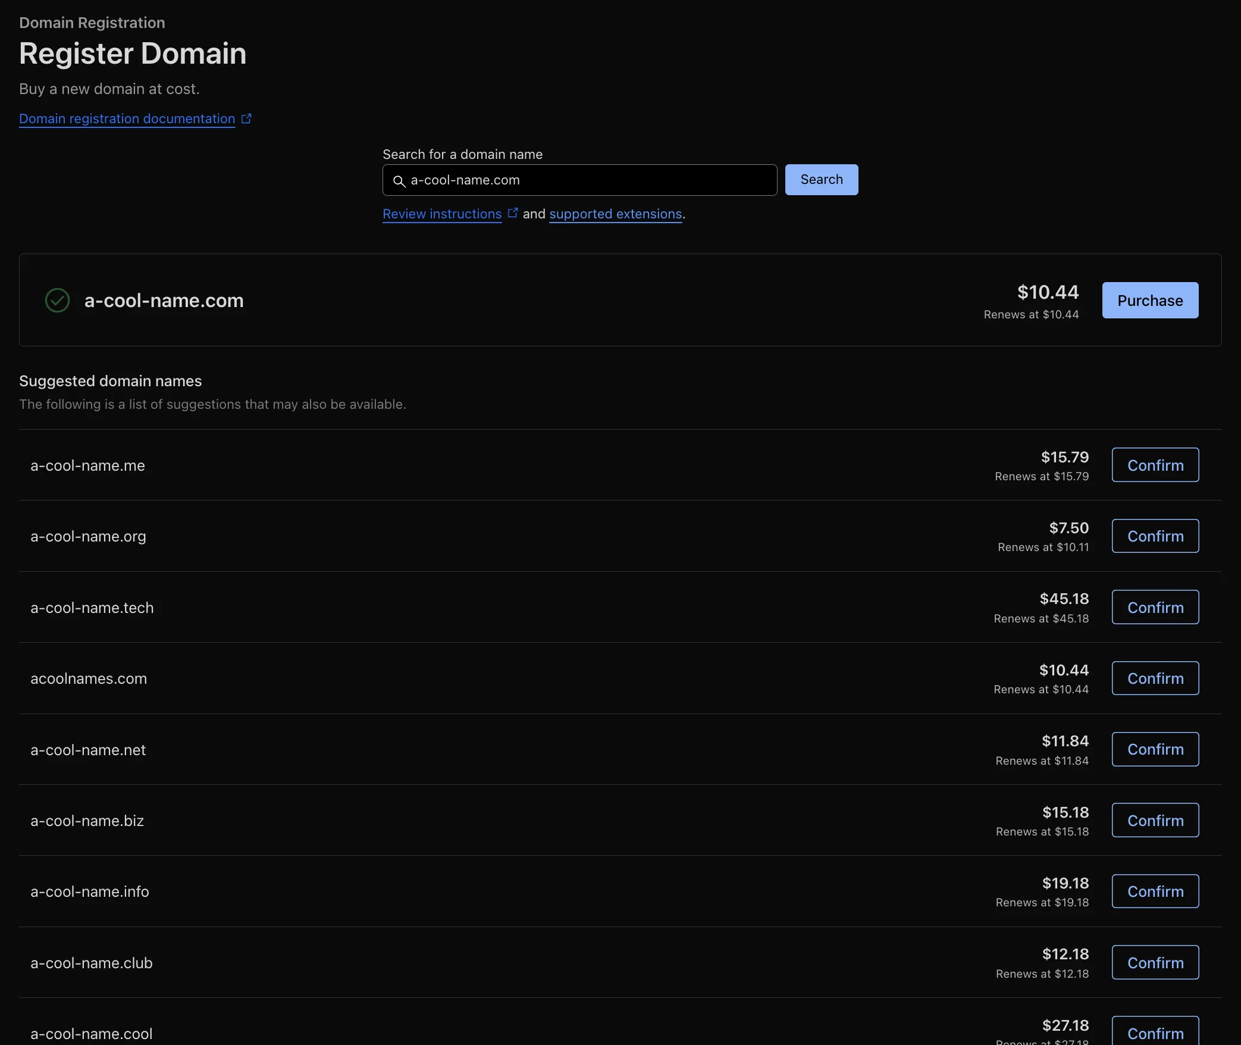Click the Search button

tap(820, 179)
